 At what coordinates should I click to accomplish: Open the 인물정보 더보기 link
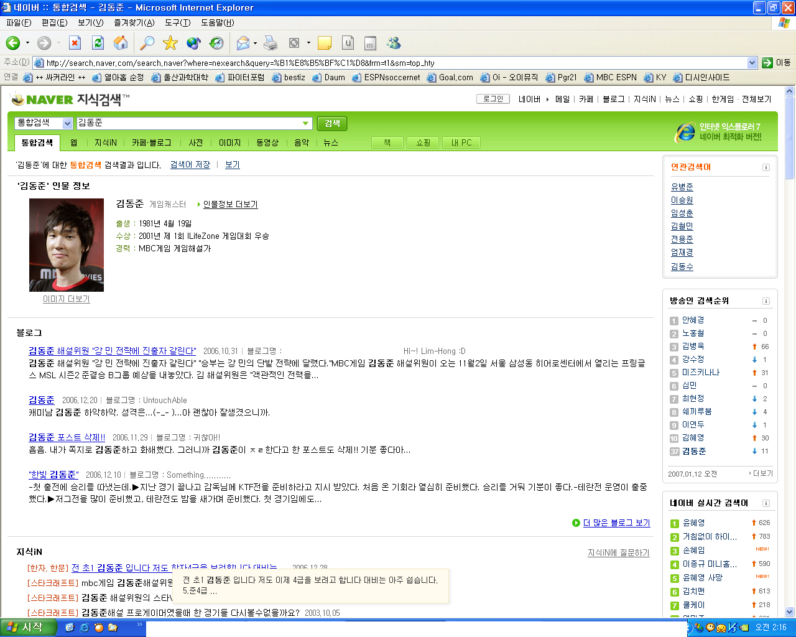pos(230,205)
